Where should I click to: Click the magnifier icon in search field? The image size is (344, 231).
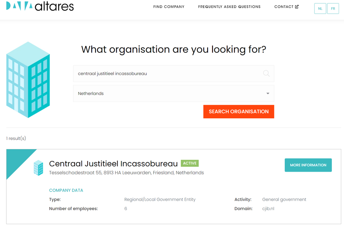tap(266, 74)
